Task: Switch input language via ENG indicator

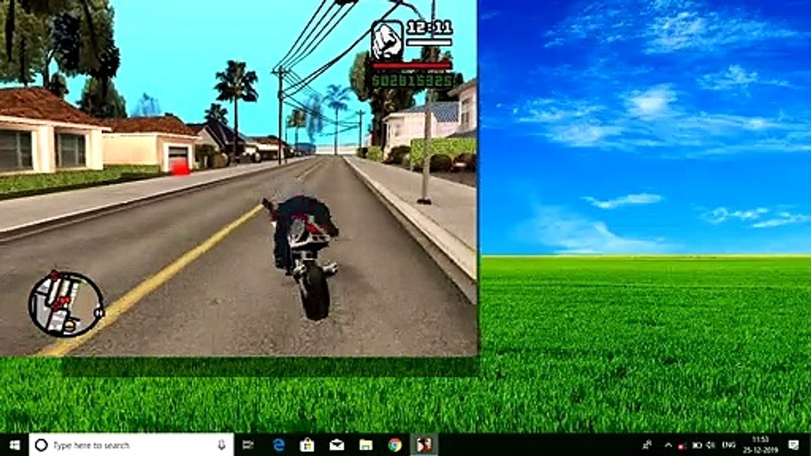Action: (x=729, y=445)
